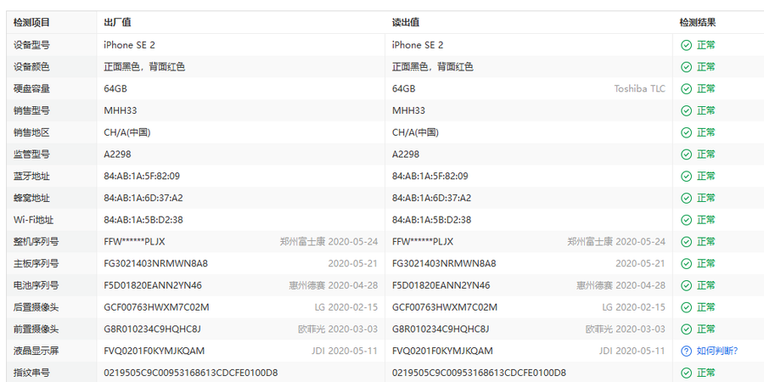Click the 出厂值 column header
The image size is (764, 382).
coord(117,22)
